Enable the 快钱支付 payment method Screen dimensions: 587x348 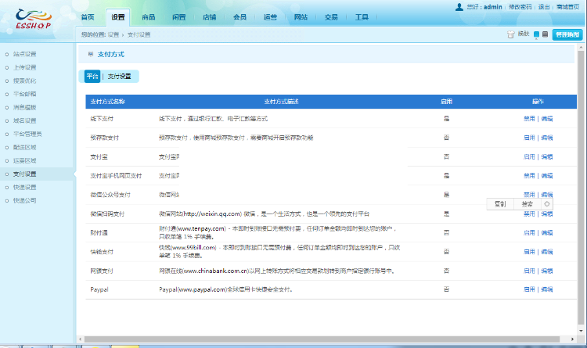[x=529, y=252]
